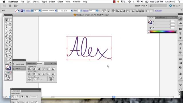
Task: Click the Opacity link in control bar
Action: click(86, 11)
